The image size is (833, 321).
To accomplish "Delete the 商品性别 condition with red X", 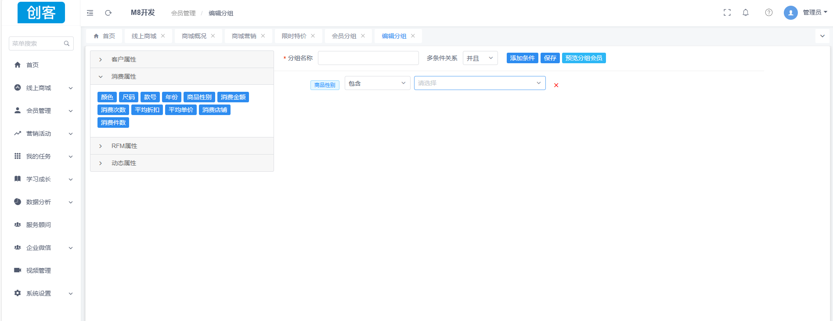I will pyautogui.click(x=556, y=85).
